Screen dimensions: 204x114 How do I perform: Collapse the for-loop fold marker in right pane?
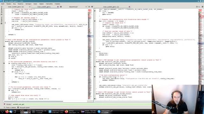[95, 21]
